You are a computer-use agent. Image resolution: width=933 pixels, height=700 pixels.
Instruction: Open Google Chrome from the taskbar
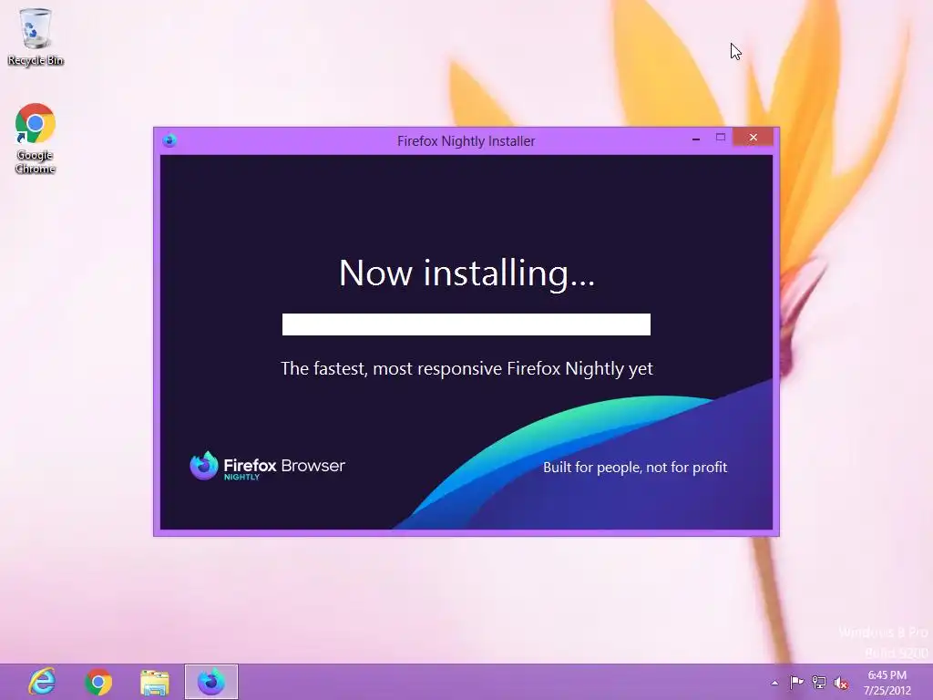point(98,682)
